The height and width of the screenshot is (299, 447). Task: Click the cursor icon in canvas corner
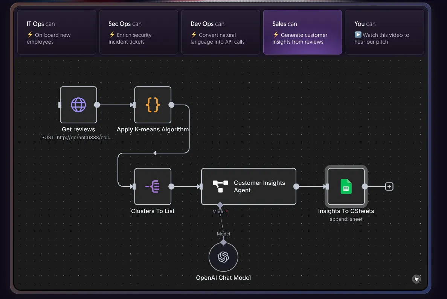coord(416,279)
